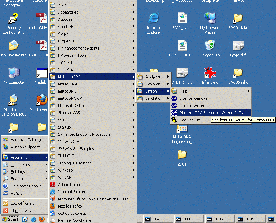Open My Computer desktop icon

click(x=14, y=73)
